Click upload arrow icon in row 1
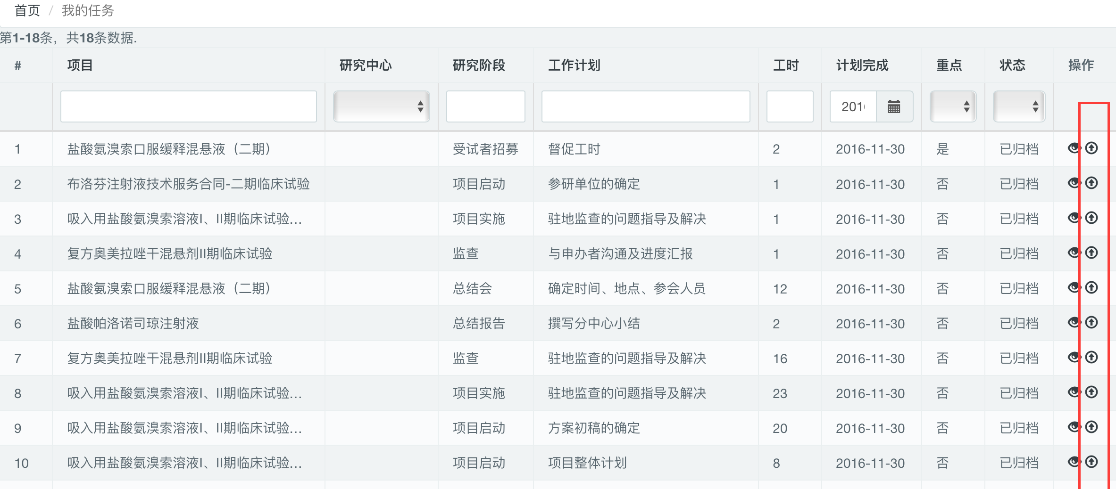 (1091, 148)
